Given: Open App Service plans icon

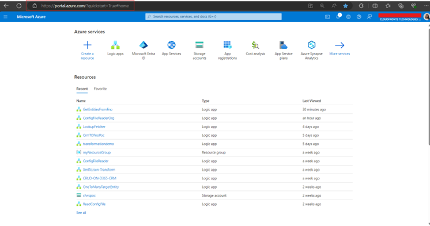Looking at the screenshot, I should tap(283, 45).
